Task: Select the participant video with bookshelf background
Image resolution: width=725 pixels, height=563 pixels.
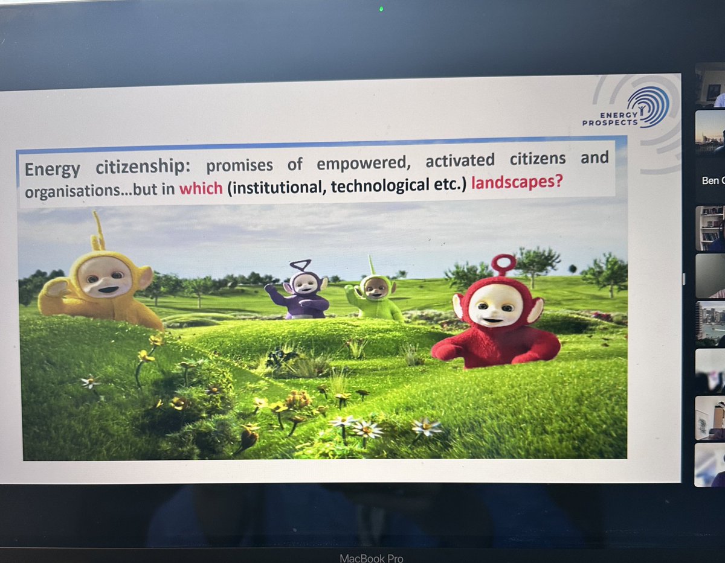Action: click(710, 228)
